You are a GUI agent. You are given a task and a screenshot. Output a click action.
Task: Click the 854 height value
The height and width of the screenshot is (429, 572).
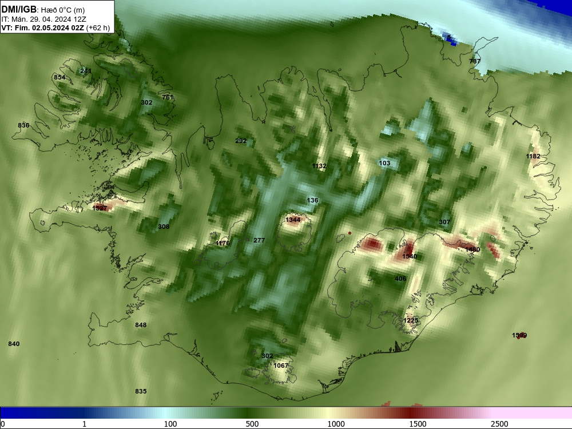59,77
